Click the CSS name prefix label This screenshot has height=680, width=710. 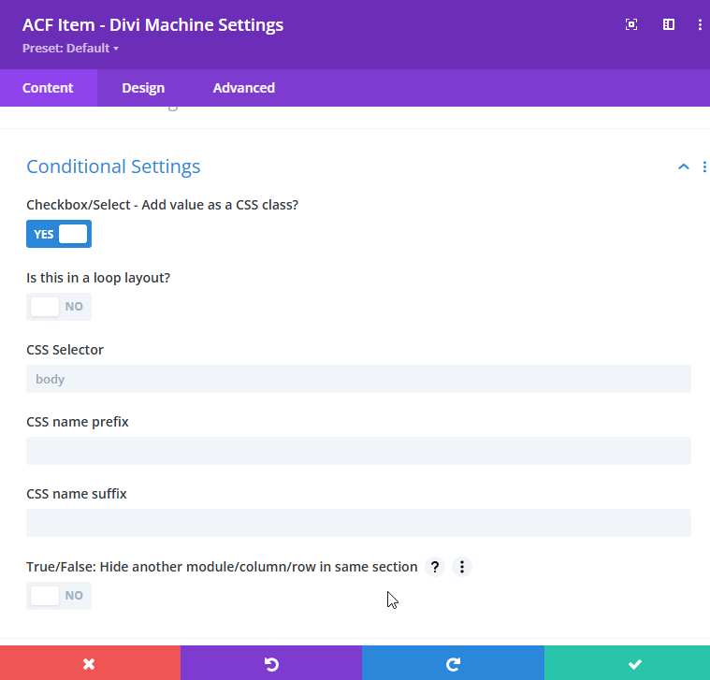[x=78, y=422]
